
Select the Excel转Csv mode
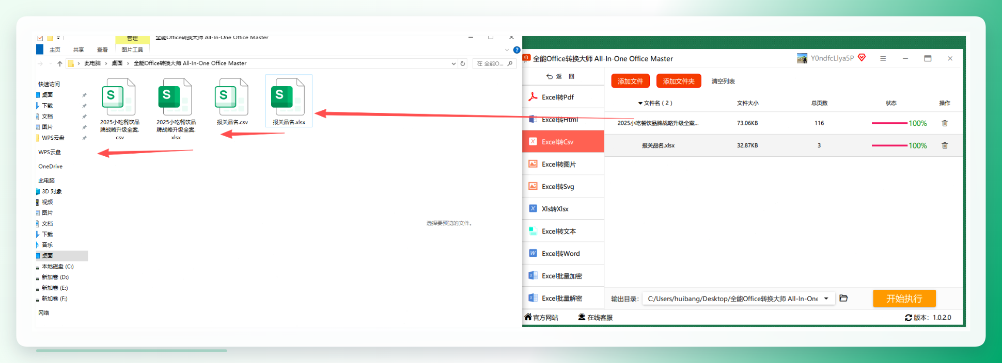point(563,142)
